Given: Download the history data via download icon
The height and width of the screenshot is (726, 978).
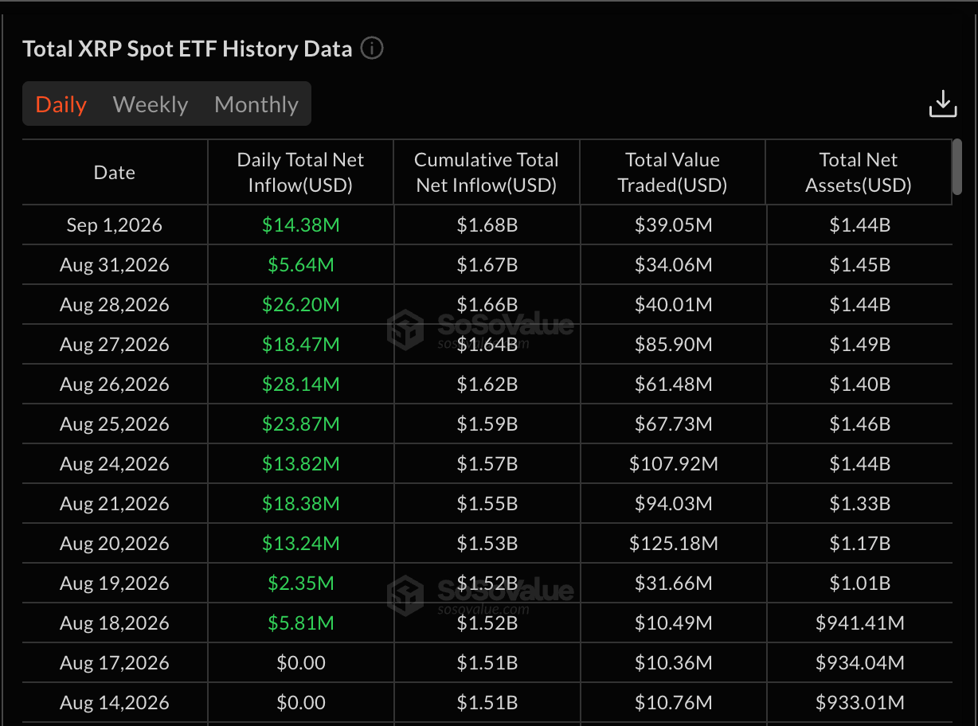Looking at the screenshot, I should (943, 104).
